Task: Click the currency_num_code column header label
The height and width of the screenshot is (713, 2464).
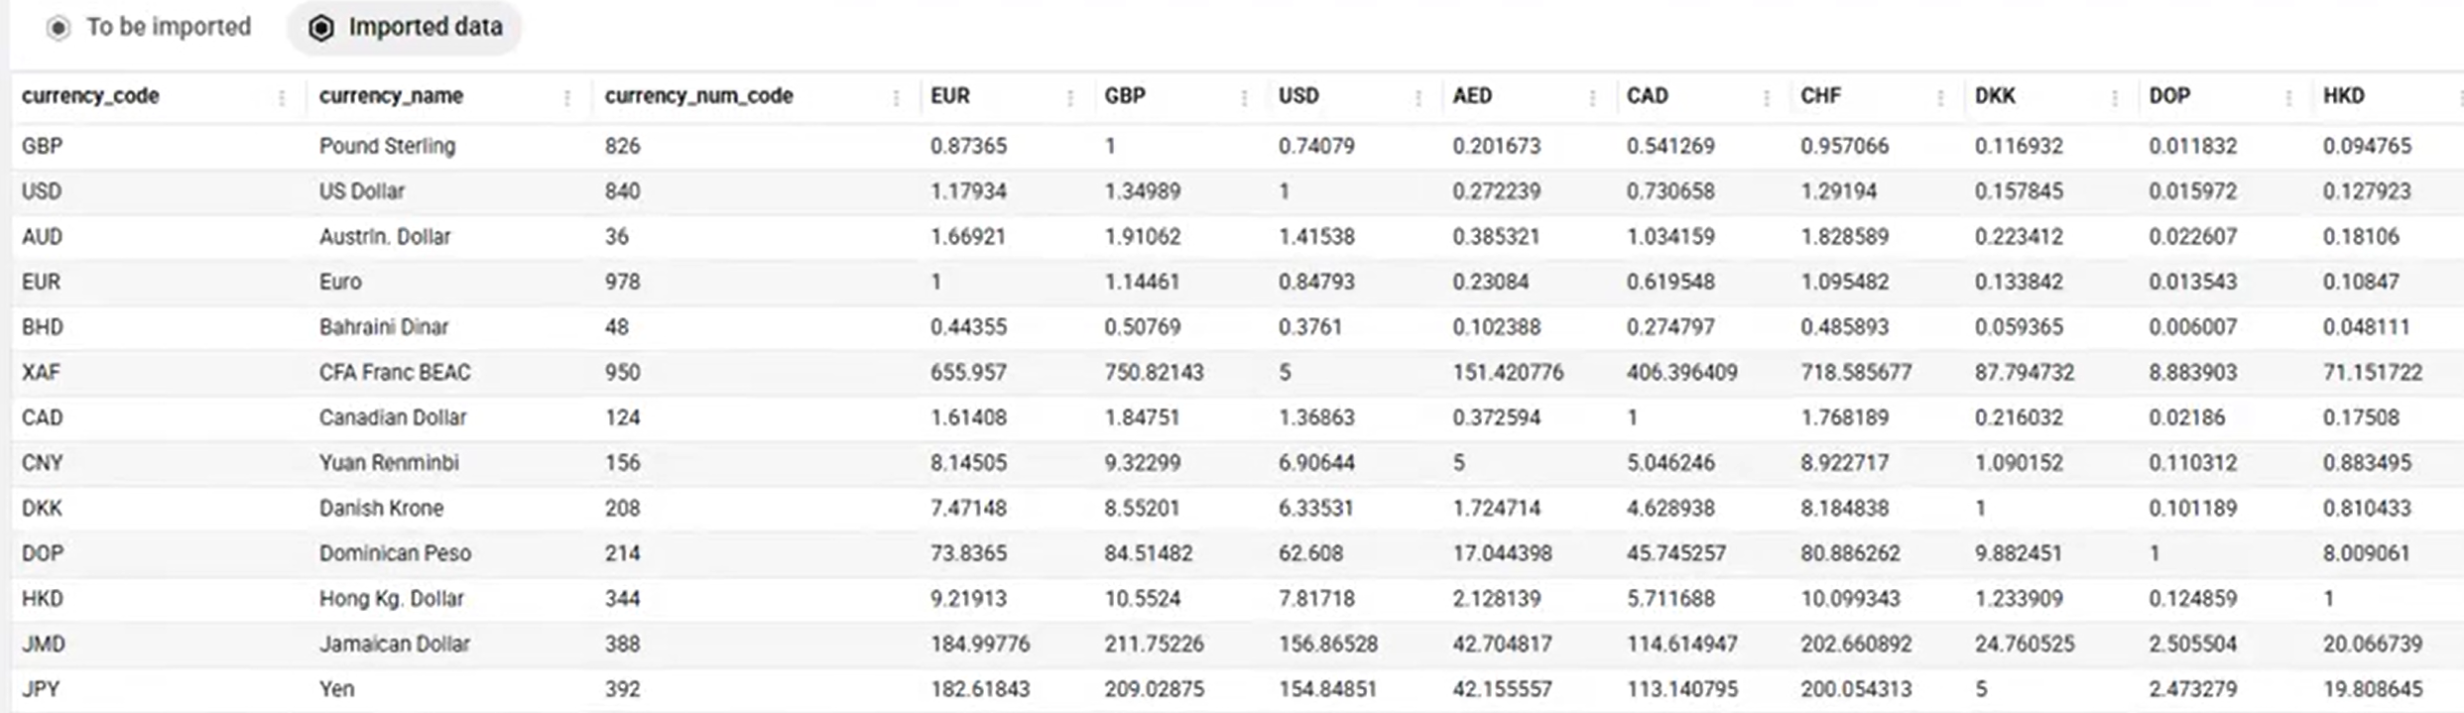Action: pos(698,96)
